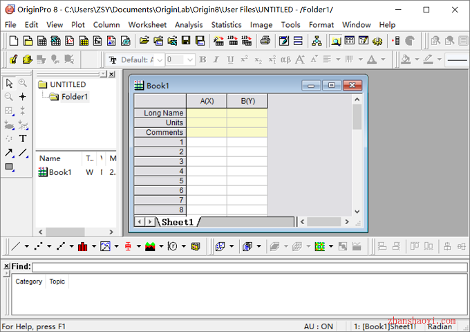Click the Open project folder icon

click(x=144, y=41)
